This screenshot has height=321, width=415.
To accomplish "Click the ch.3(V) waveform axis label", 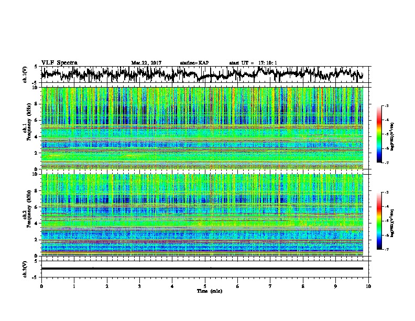I will pos(25,269).
